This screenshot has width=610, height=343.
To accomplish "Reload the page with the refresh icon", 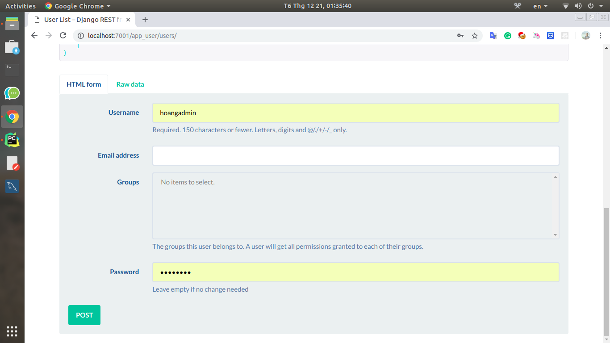I will pyautogui.click(x=63, y=36).
